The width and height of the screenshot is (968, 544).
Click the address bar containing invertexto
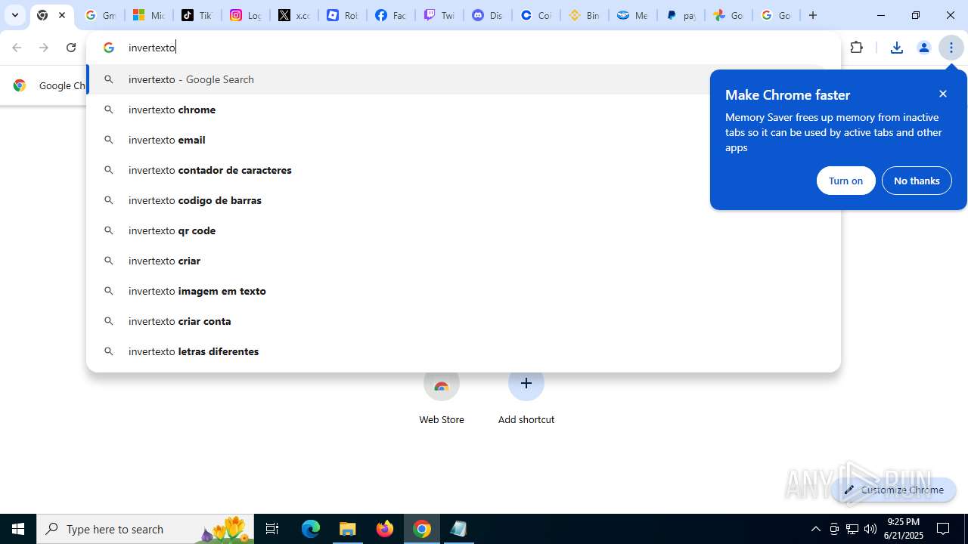(x=463, y=48)
